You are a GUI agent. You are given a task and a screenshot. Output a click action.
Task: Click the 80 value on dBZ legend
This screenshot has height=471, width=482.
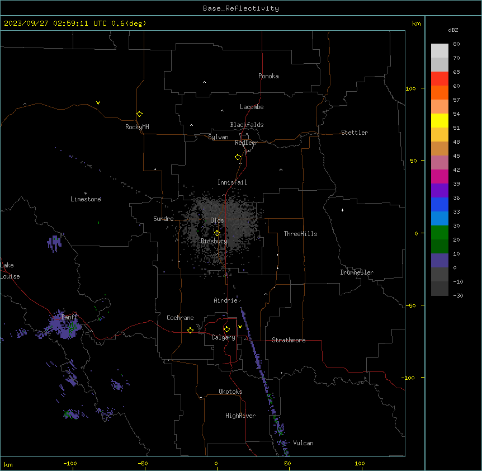pos(456,44)
